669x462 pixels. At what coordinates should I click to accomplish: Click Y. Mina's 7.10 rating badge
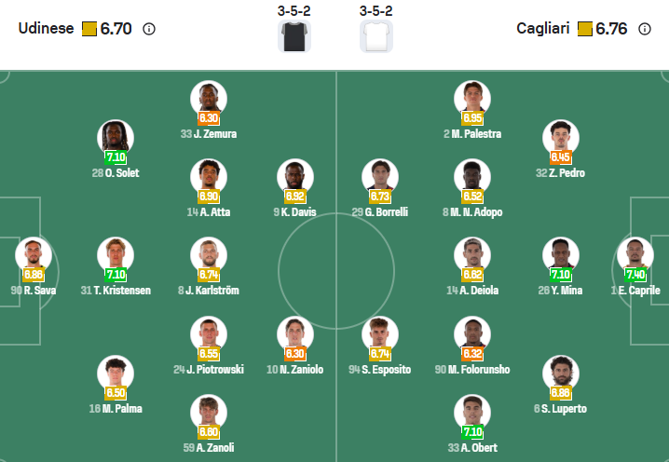click(x=561, y=275)
